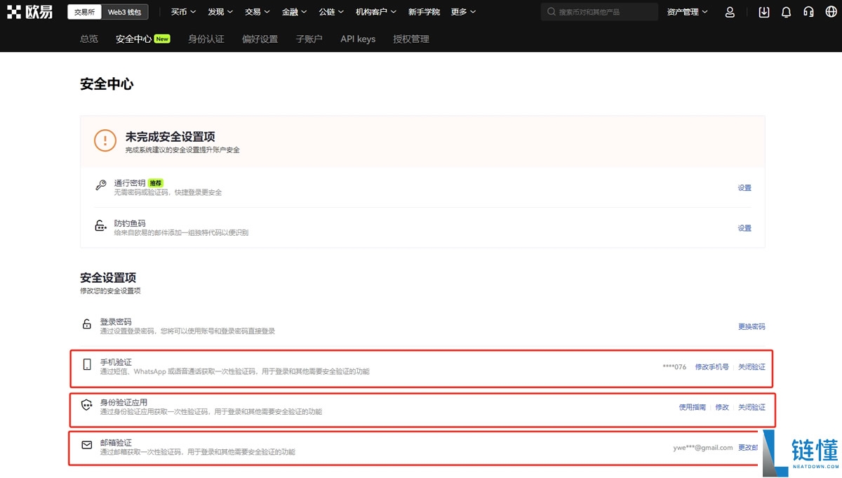Switch to the API keys tab
Screen dimensions: 842x478
point(358,39)
